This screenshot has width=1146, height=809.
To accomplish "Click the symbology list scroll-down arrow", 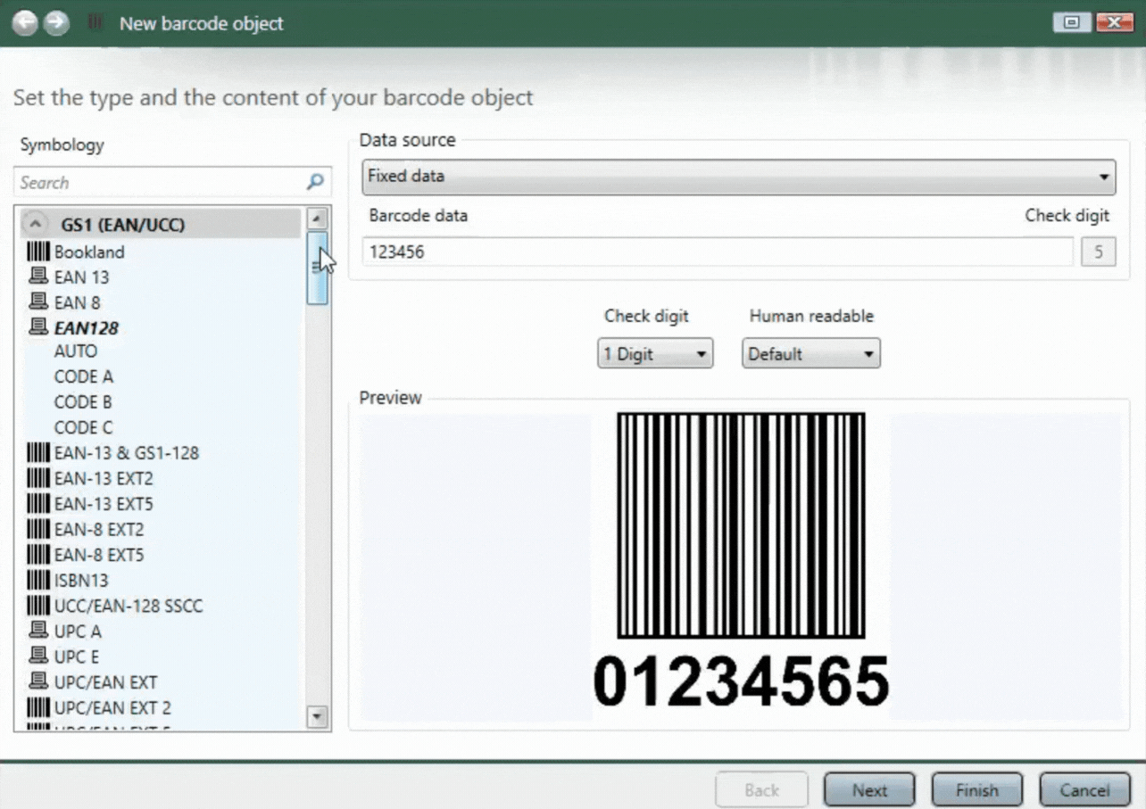I will pos(317,716).
